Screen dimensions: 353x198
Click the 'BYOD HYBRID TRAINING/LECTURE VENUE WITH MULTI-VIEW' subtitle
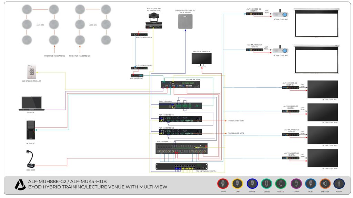point(98,187)
